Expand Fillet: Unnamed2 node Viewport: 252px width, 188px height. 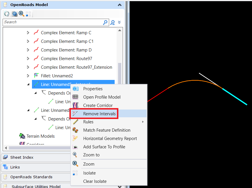click(28, 76)
